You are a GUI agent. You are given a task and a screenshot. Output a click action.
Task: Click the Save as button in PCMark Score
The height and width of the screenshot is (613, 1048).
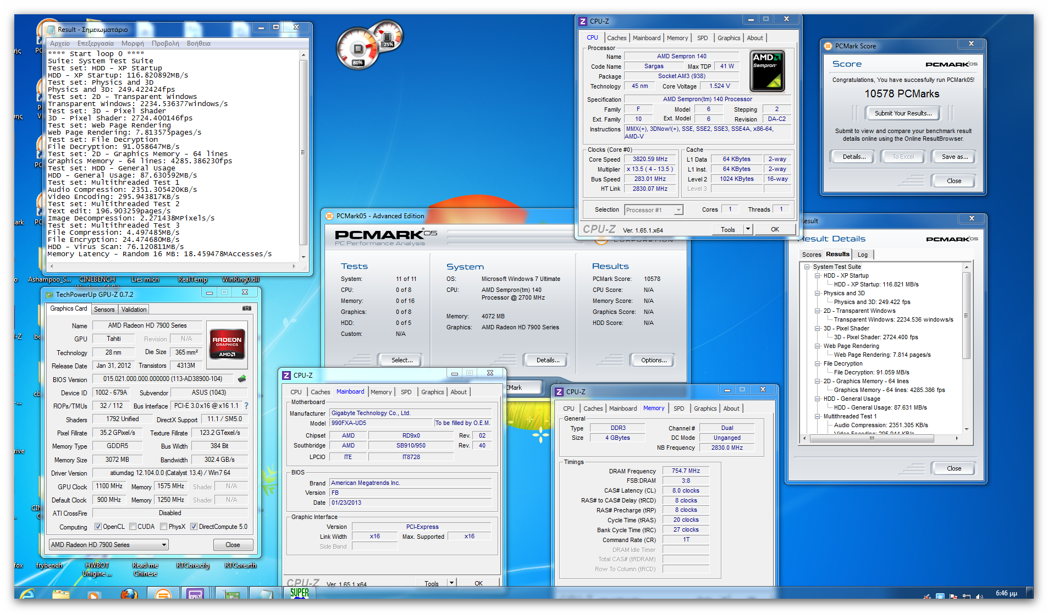click(x=955, y=157)
